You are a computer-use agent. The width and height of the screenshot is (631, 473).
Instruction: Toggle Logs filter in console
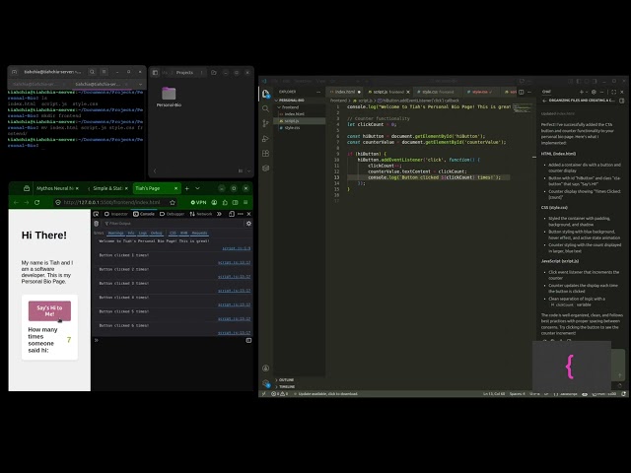pyautogui.click(x=143, y=233)
